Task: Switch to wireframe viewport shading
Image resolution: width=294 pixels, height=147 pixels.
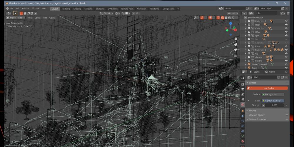Action: coord(223,18)
